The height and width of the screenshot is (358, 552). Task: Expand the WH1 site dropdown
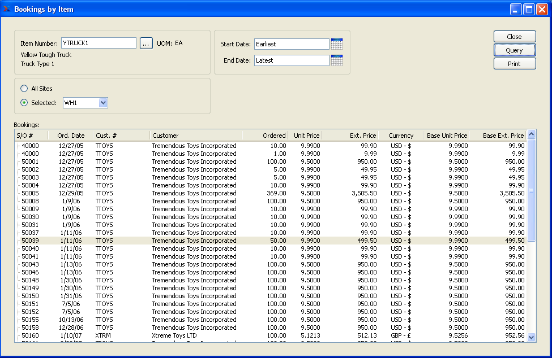[103, 103]
